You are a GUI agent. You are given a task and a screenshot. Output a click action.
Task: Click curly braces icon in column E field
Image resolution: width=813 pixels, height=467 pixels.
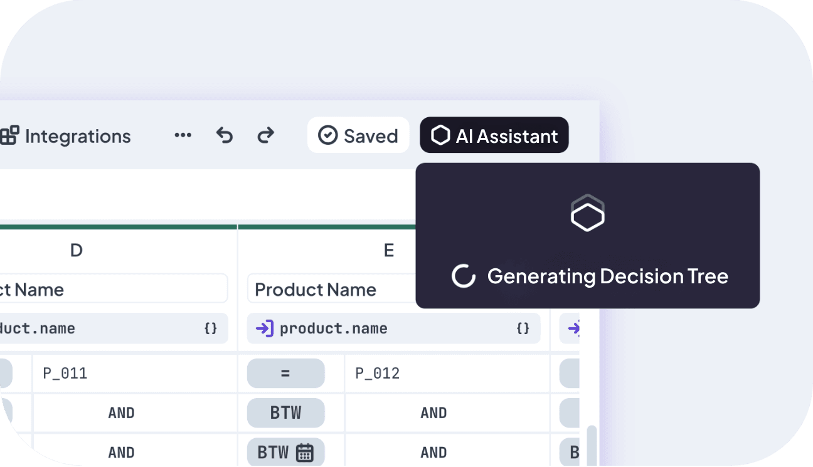point(523,328)
